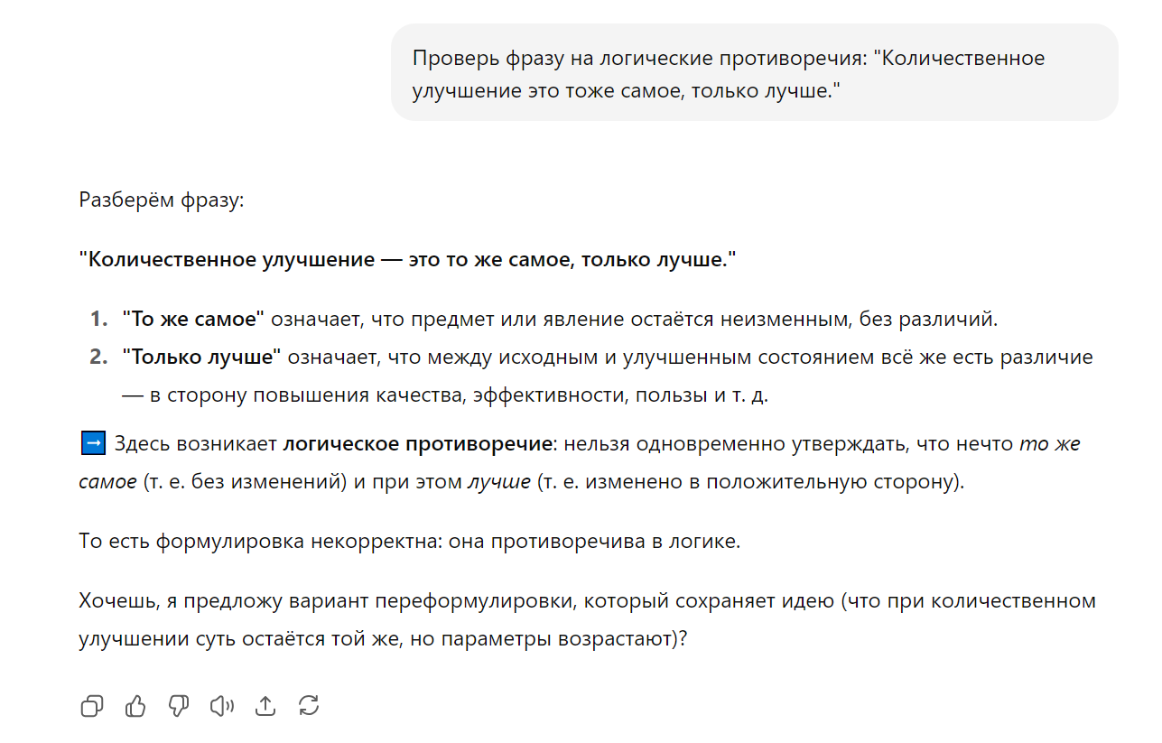This screenshot has height=743, width=1162.
Task: Regenerate the response with circular arrows icon
Action: click(x=309, y=705)
